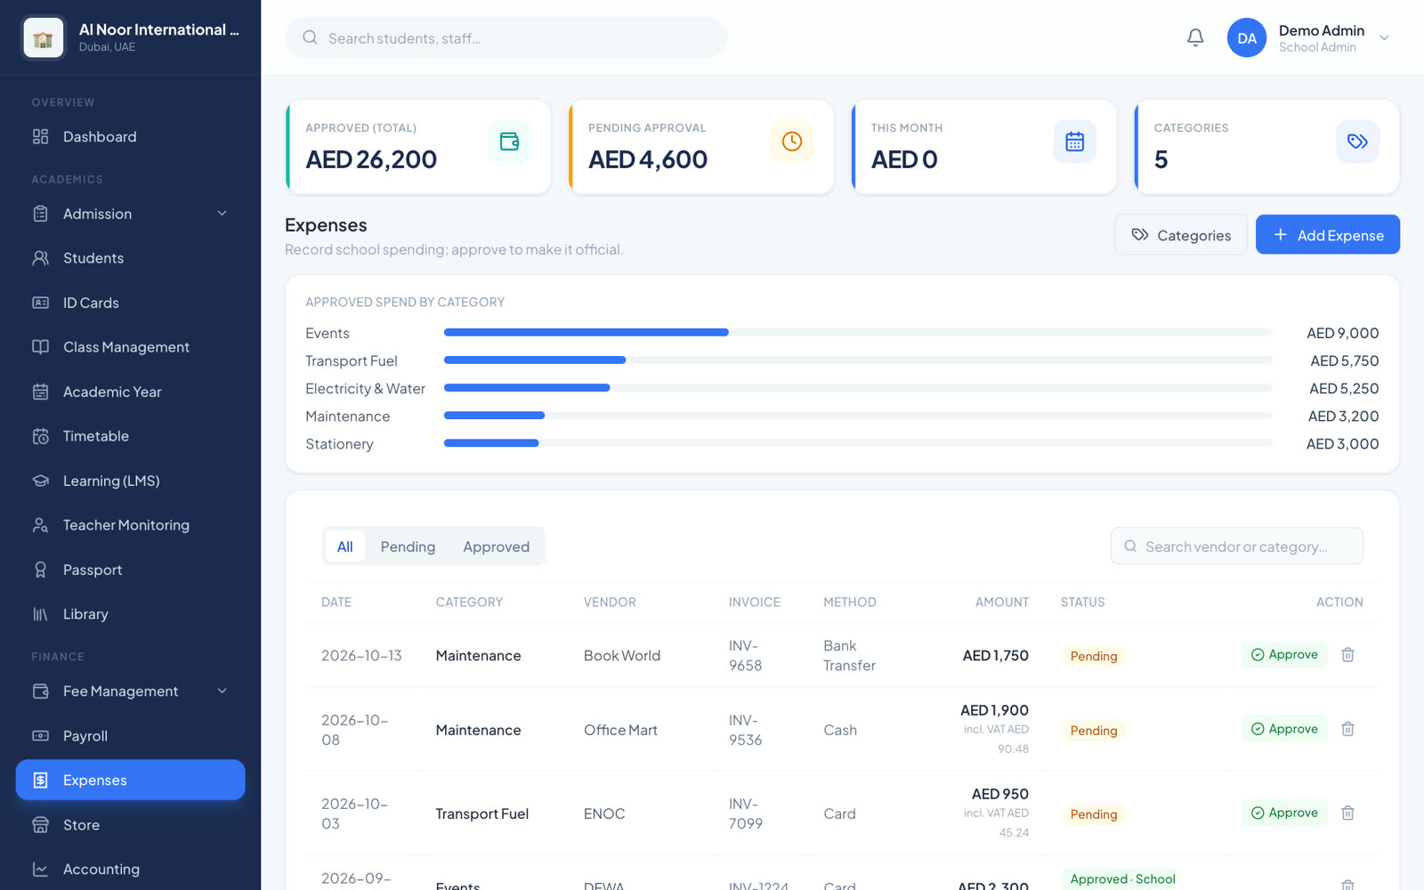Click the INV-9536 invoice cell
1424x890 pixels.
point(746,730)
